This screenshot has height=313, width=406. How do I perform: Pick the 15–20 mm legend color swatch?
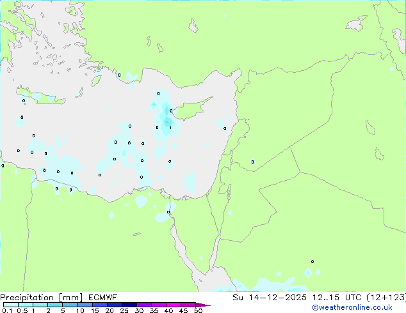100,305
